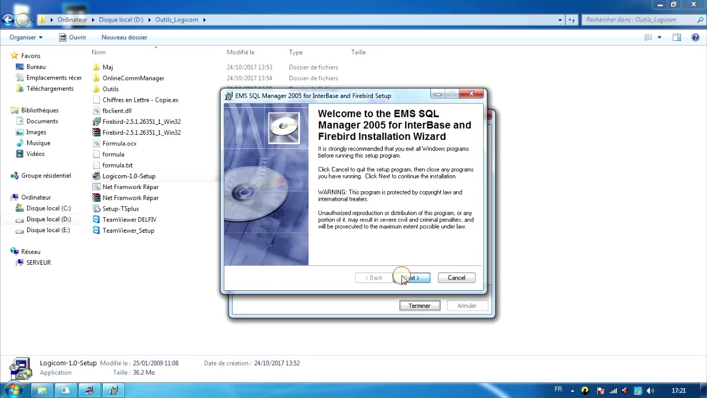Open the clock showing 17:21

[678, 391]
